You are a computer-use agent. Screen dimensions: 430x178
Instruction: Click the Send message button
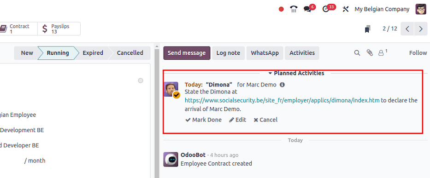pyautogui.click(x=187, y=53)
